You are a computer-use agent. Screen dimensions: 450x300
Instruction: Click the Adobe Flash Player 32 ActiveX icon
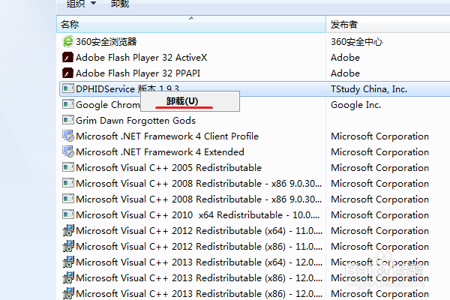click(67, 58)
